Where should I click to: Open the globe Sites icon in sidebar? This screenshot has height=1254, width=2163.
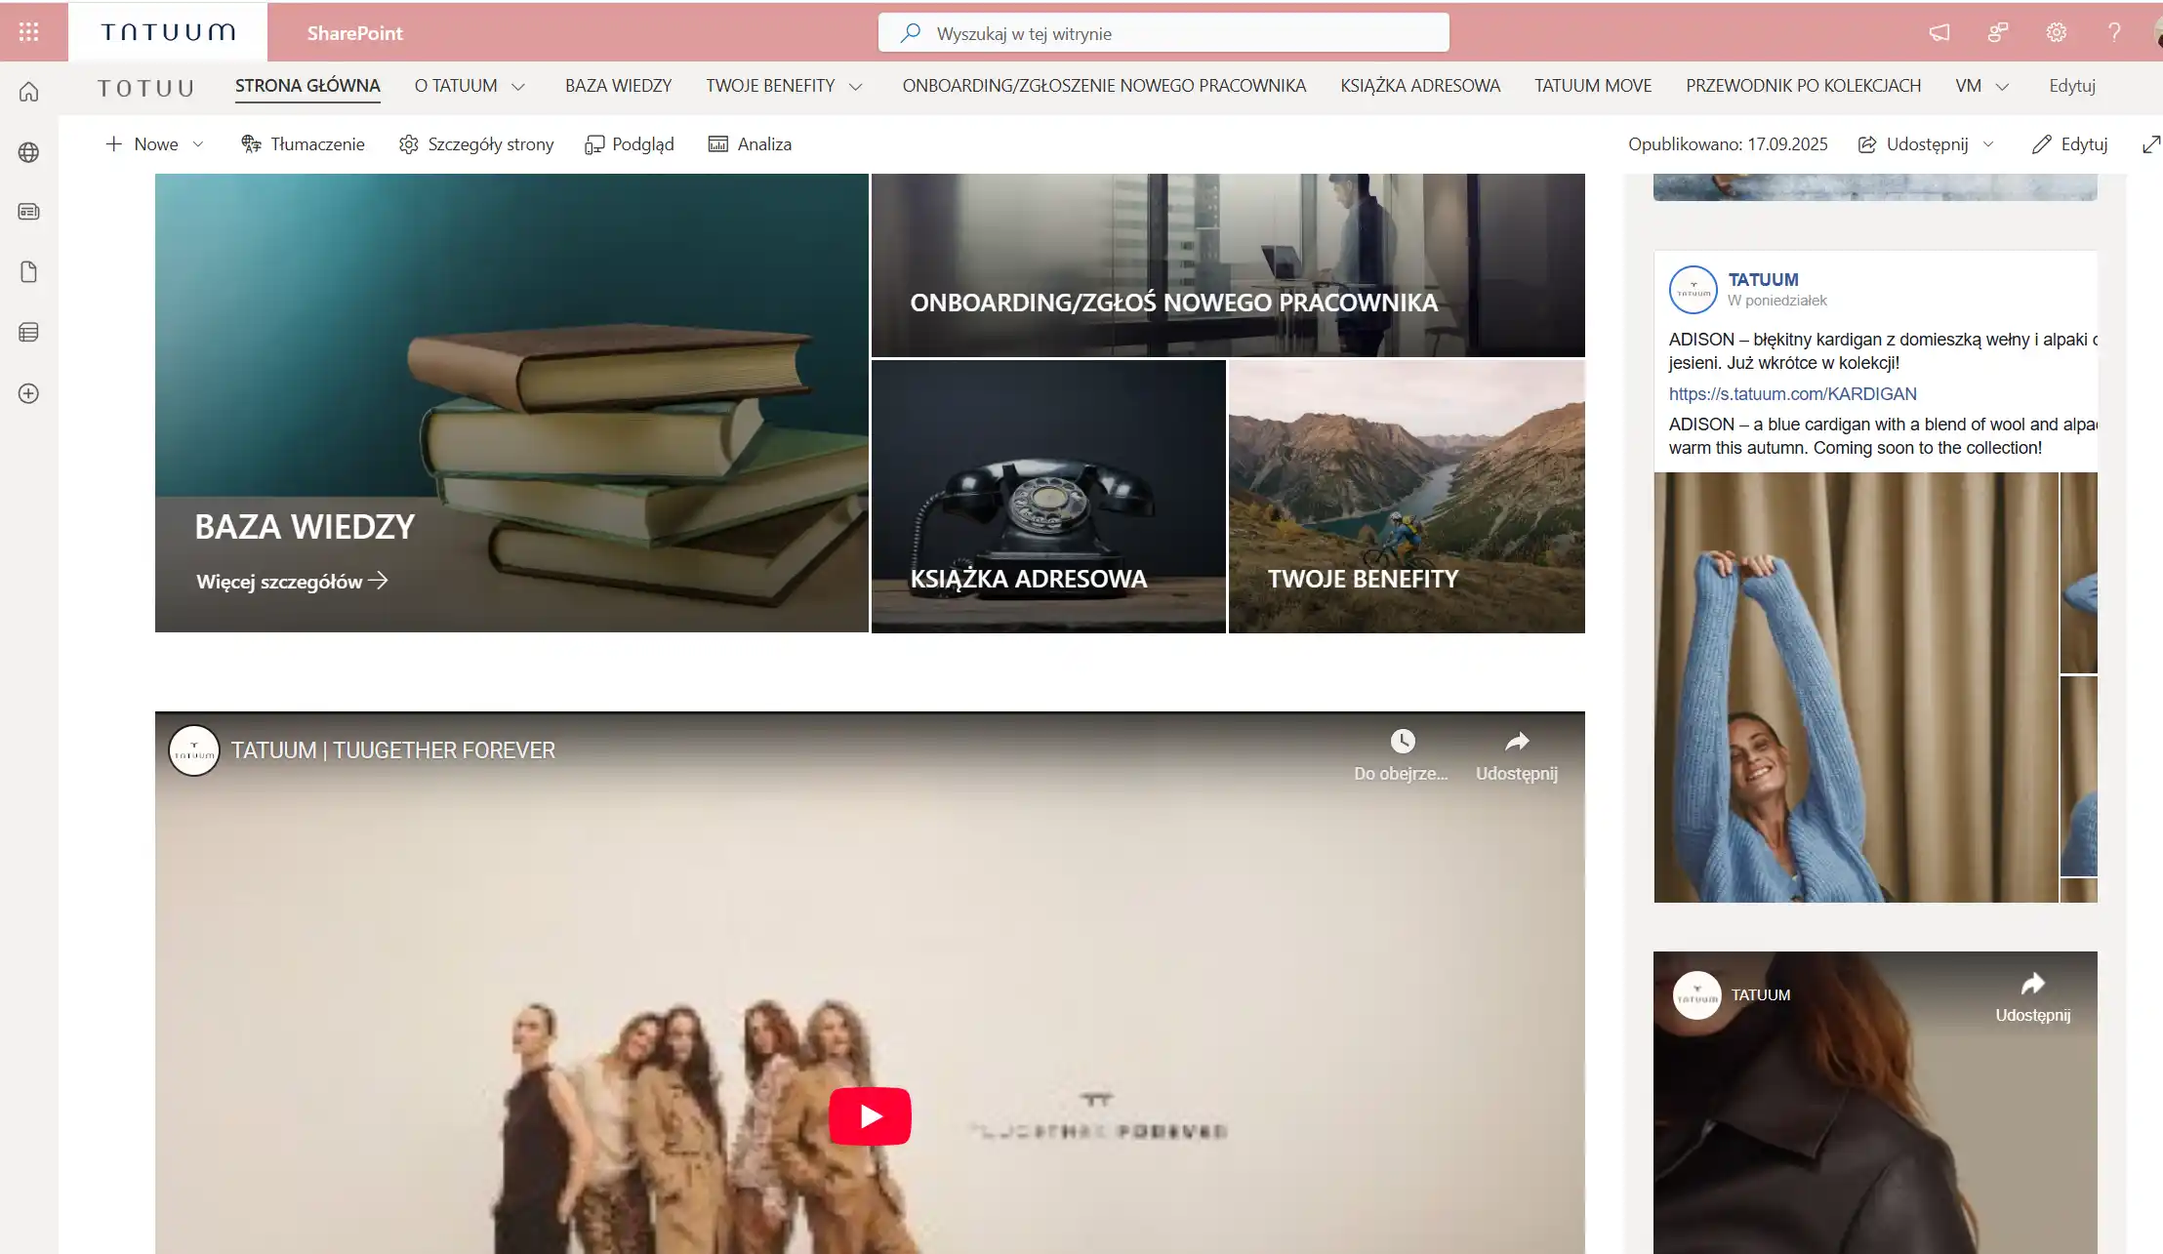tap(29, 152)
